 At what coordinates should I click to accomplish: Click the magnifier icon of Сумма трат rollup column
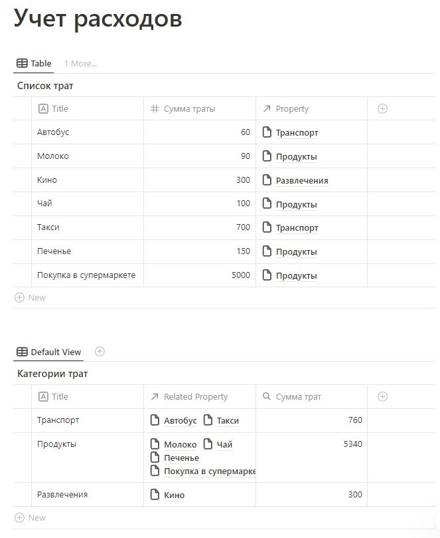tap(266, 396)
